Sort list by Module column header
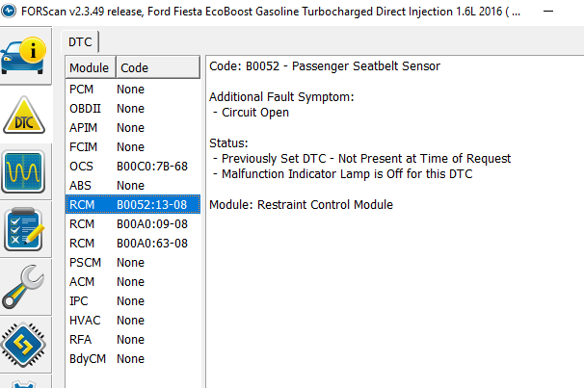Viewport: 584px width, 388px height. [x=90, y=68]
